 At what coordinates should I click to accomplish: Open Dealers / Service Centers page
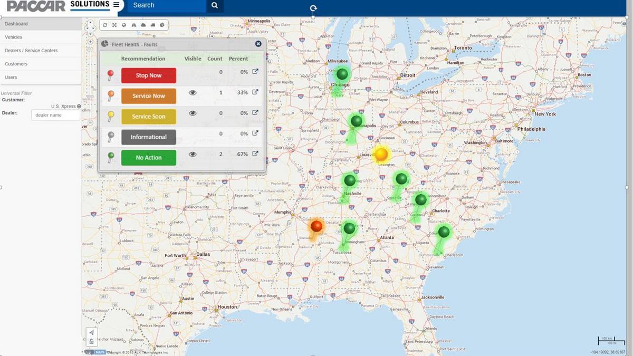(x=31, y=50)
